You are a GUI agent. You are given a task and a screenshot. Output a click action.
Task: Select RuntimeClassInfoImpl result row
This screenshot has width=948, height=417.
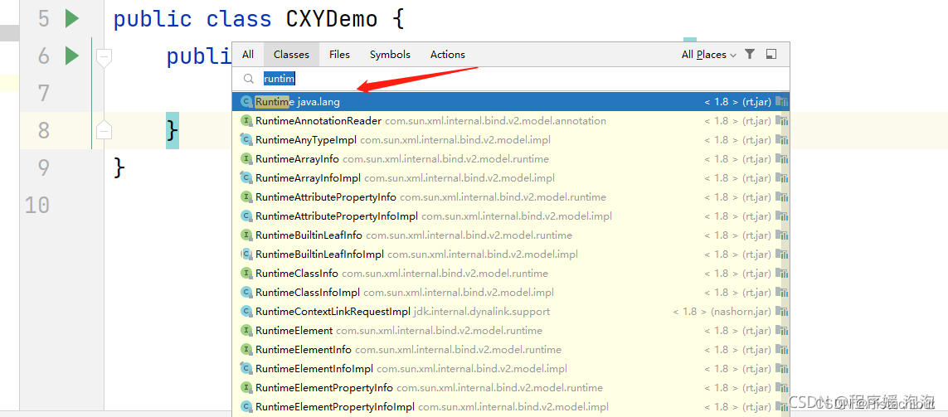[x=511, y=293]
